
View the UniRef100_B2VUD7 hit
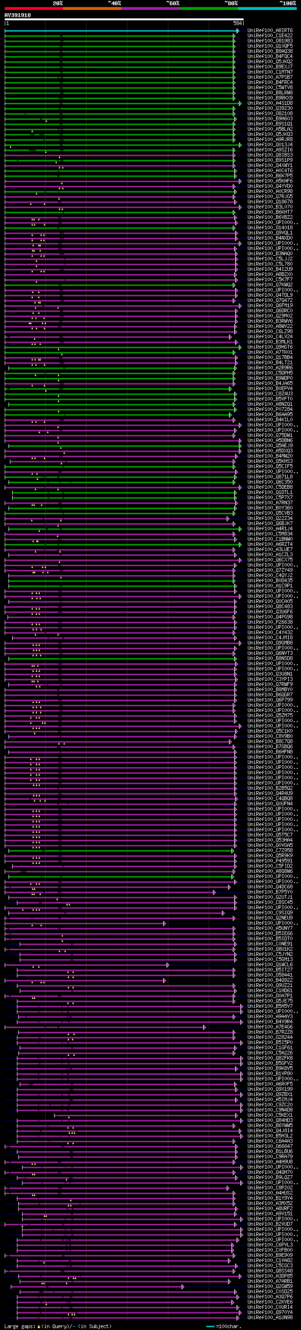(x=270, y=1224)
